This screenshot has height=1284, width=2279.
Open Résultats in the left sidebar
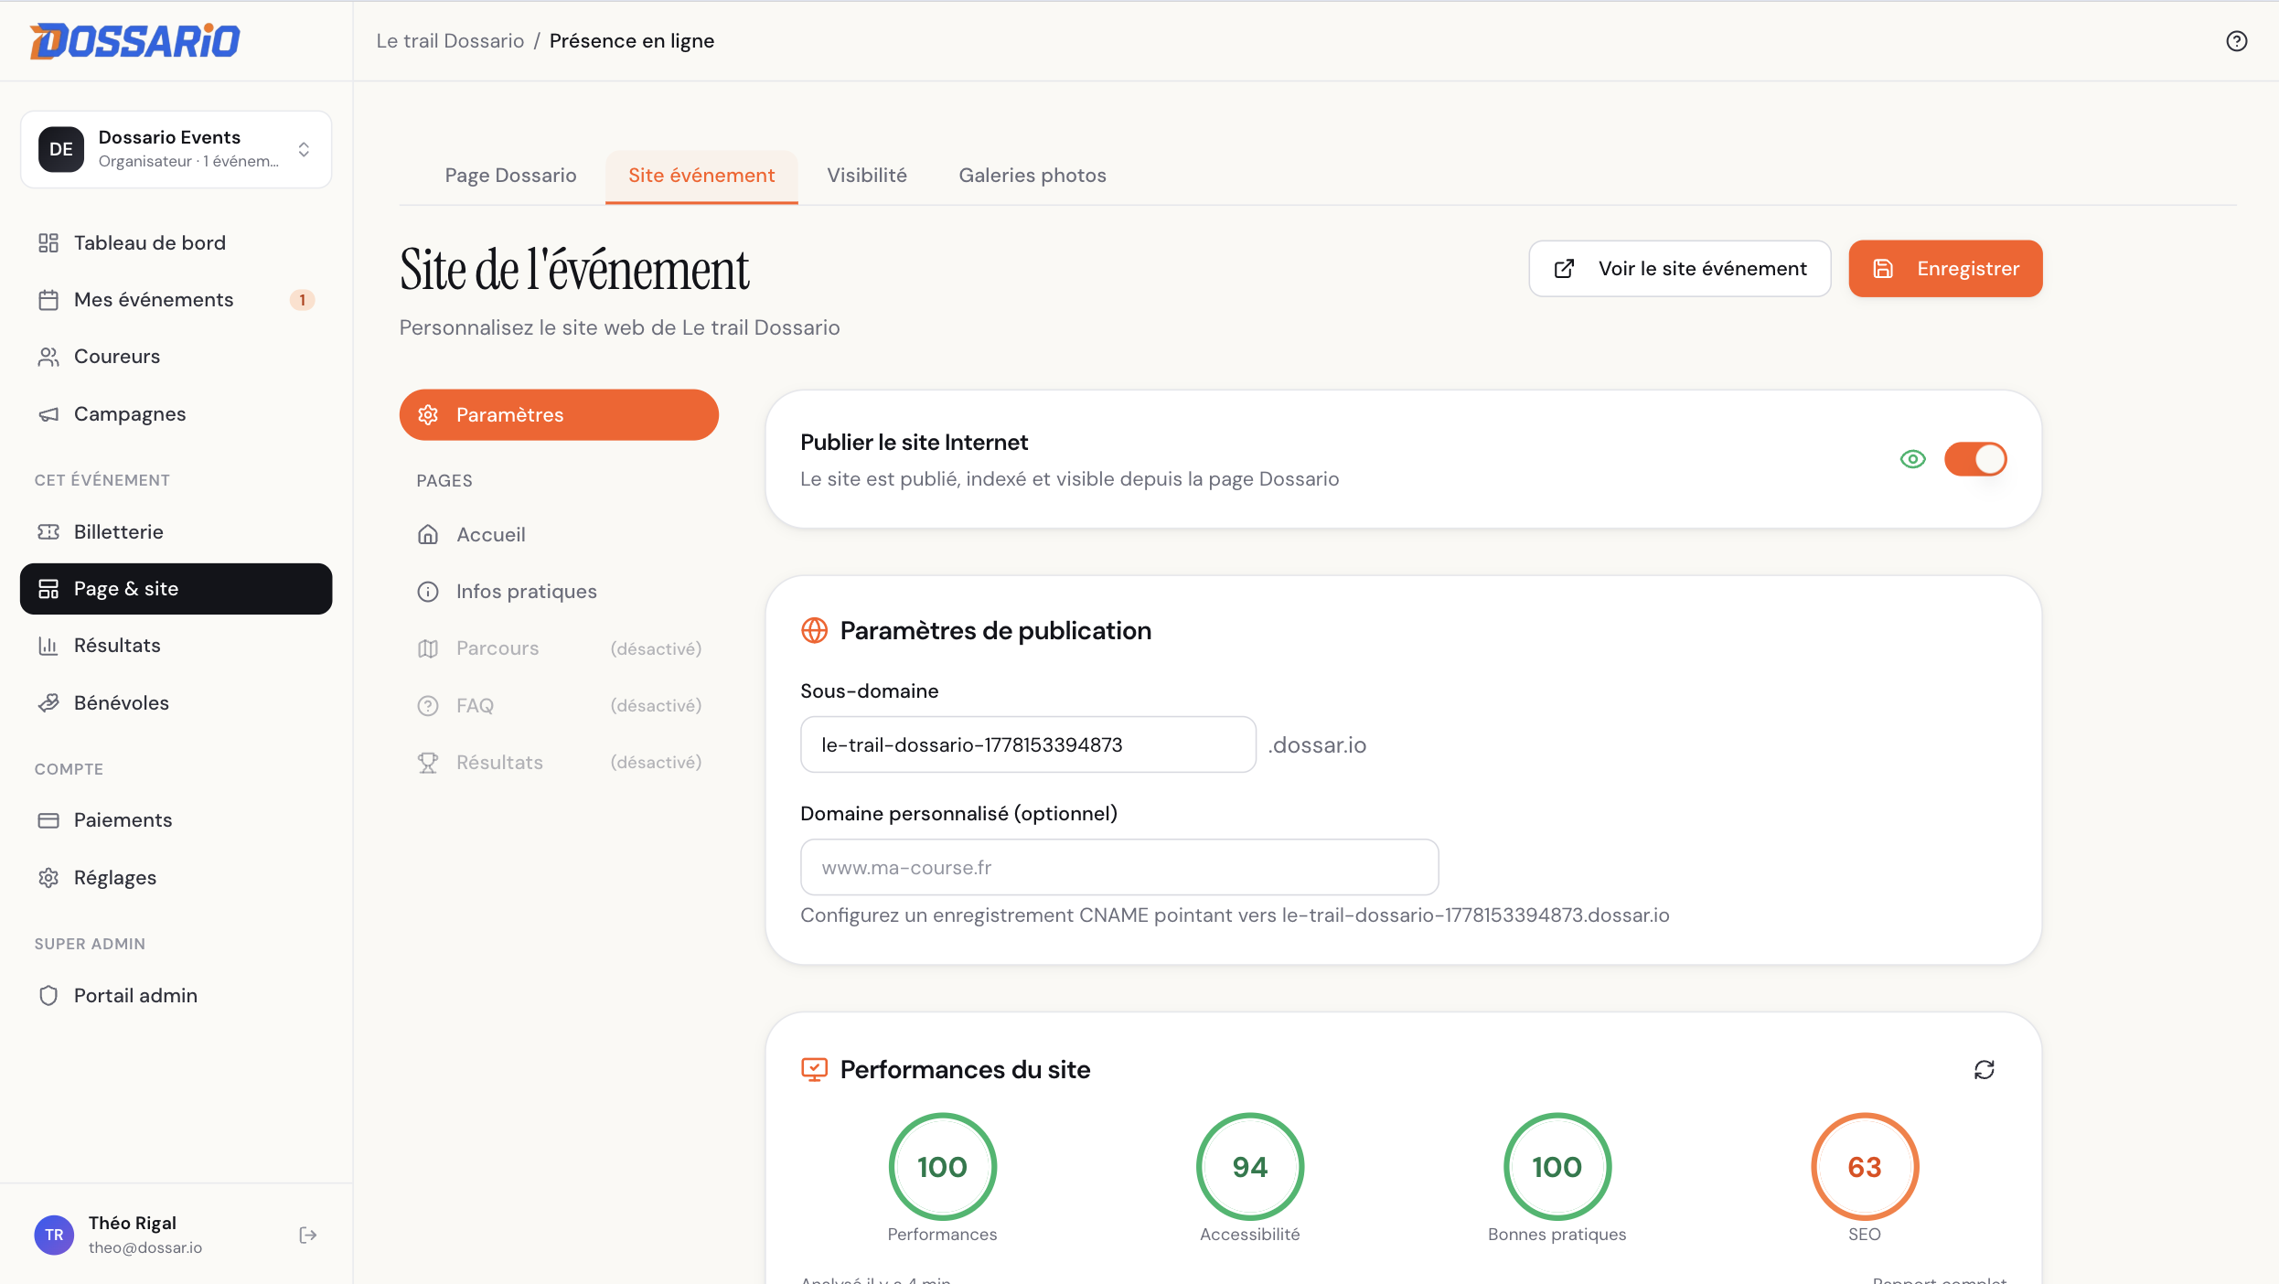pos(176,646)
